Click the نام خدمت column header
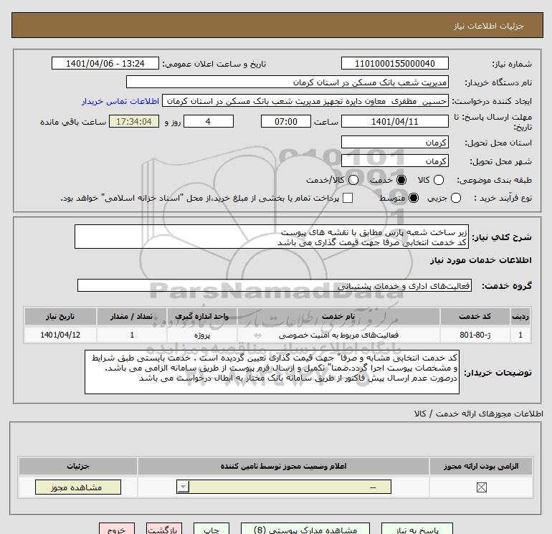Screen dimensions: 552x534 point(338,316)
